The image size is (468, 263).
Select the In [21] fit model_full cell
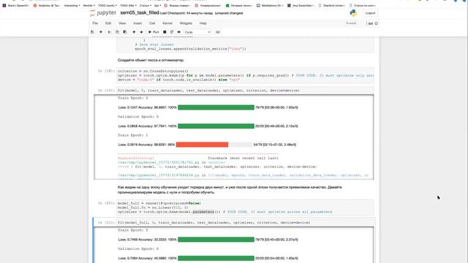click(246, 222)
